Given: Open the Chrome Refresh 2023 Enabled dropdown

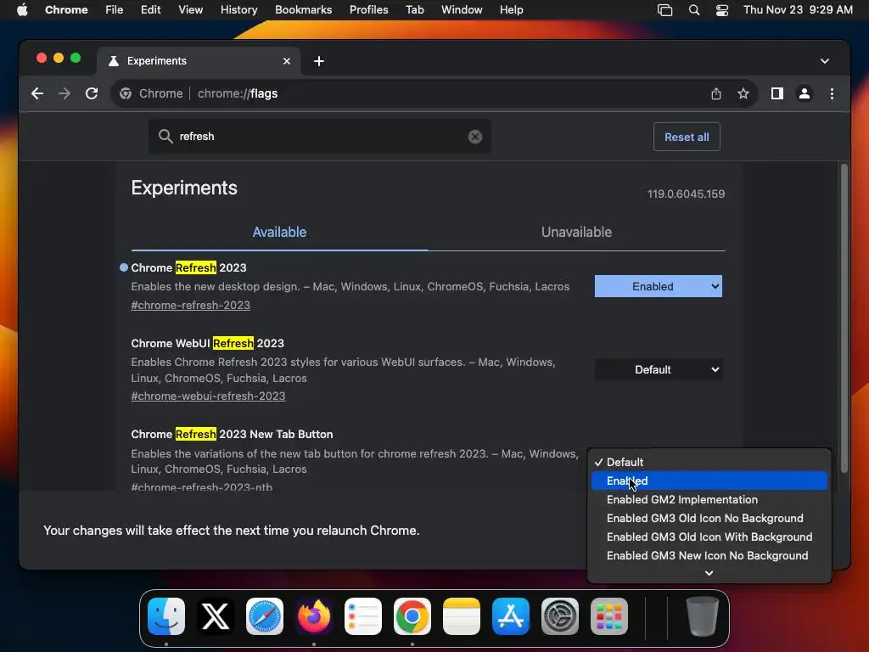Looking at the screenshot, I should [x=659, y=287].
